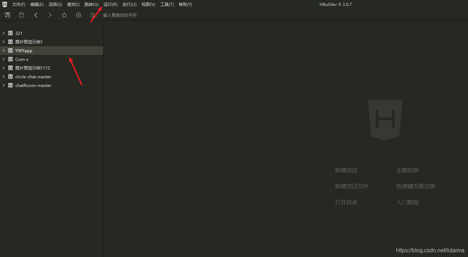This screenshot has width=468, height=257.
Task: Select the circle-chat-master project name
Action: click(33, 77)
